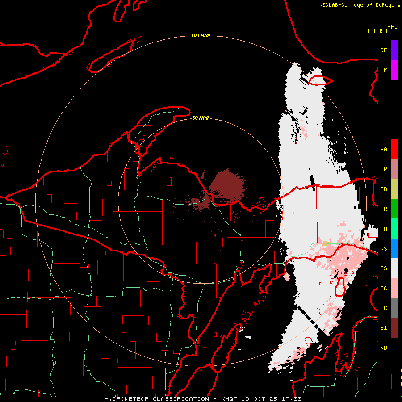
Task: Click the WS legend label
Action: click(383, 249)
